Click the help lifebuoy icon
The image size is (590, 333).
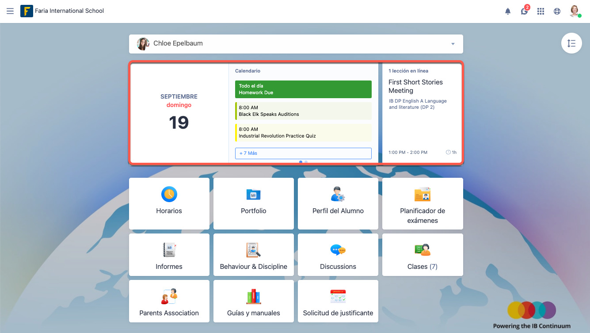557,11
